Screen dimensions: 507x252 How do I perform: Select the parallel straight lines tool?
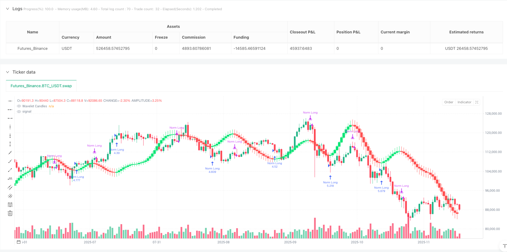[10, 196]
